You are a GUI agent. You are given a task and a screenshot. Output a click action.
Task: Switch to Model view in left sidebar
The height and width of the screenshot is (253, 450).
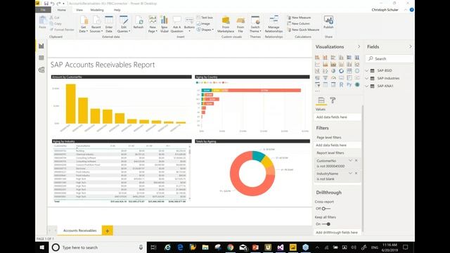pyautogui.click(x=41, y=70)
